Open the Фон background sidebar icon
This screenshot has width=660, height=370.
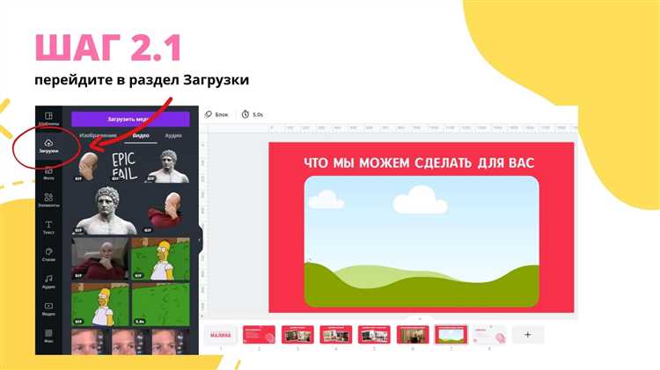[48, 336]
